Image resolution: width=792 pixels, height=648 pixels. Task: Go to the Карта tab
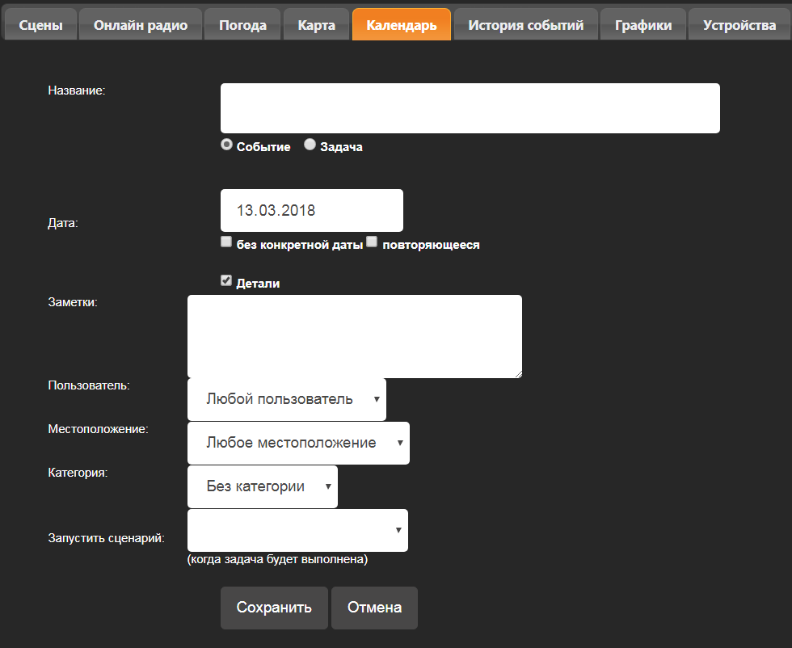316,25
